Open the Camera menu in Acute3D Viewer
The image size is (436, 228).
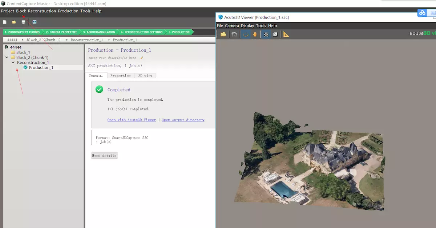pyautogui.click(x=232, y=26)
